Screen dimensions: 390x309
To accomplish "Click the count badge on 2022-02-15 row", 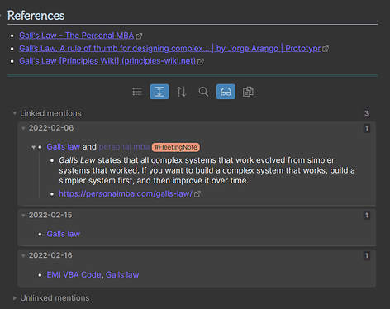I will tap(367, 216).
